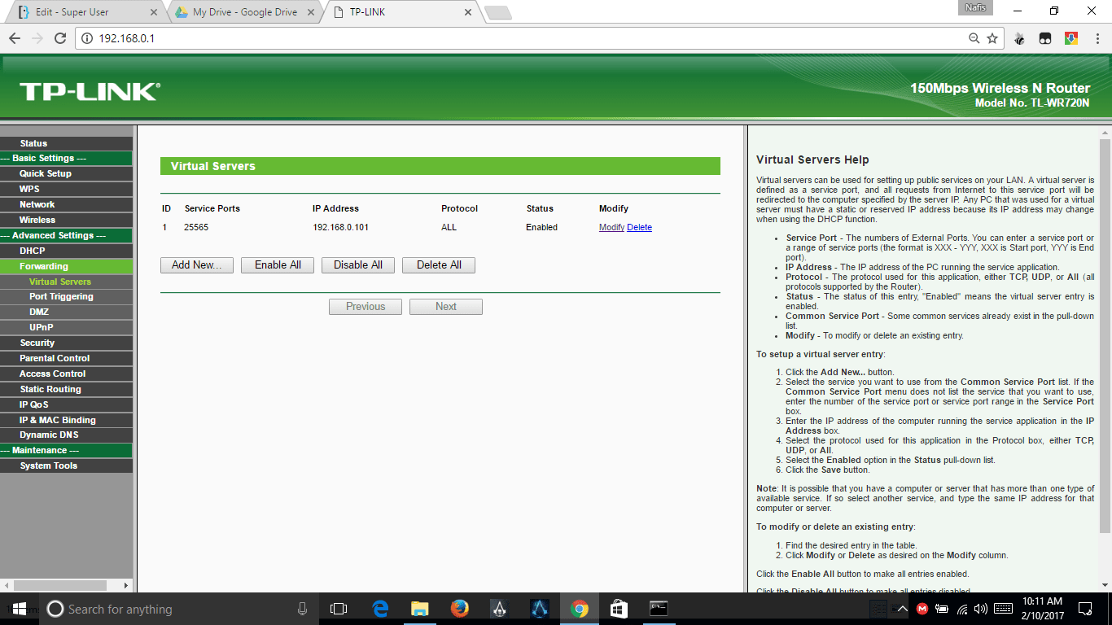
Task: Click the microphone icon in taskbar search
Action: [x=303, y=609]
